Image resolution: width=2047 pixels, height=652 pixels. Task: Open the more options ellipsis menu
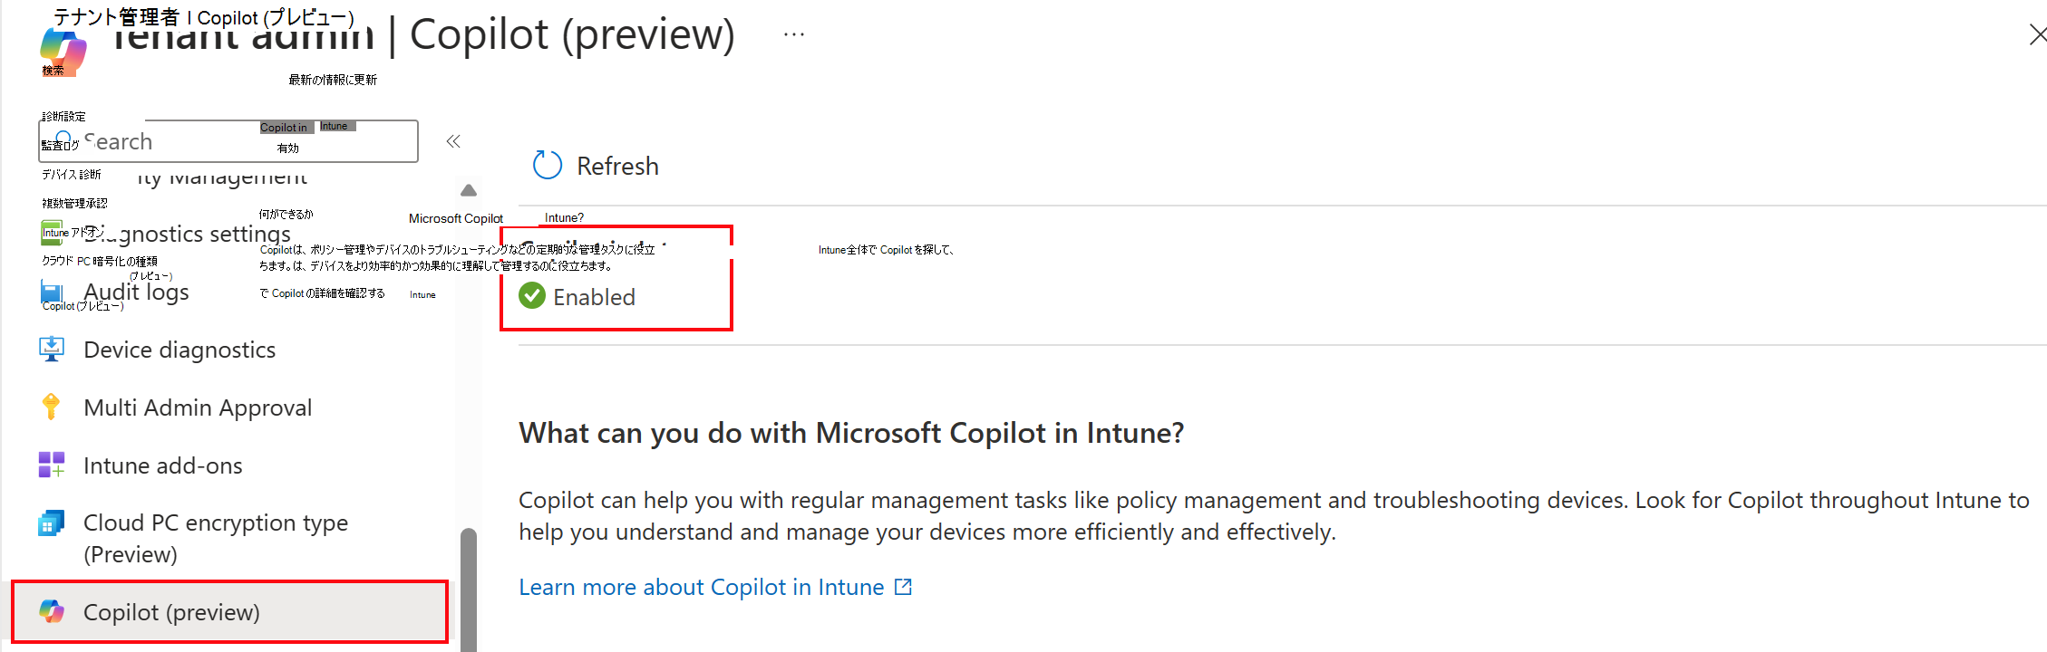(794, 34)
